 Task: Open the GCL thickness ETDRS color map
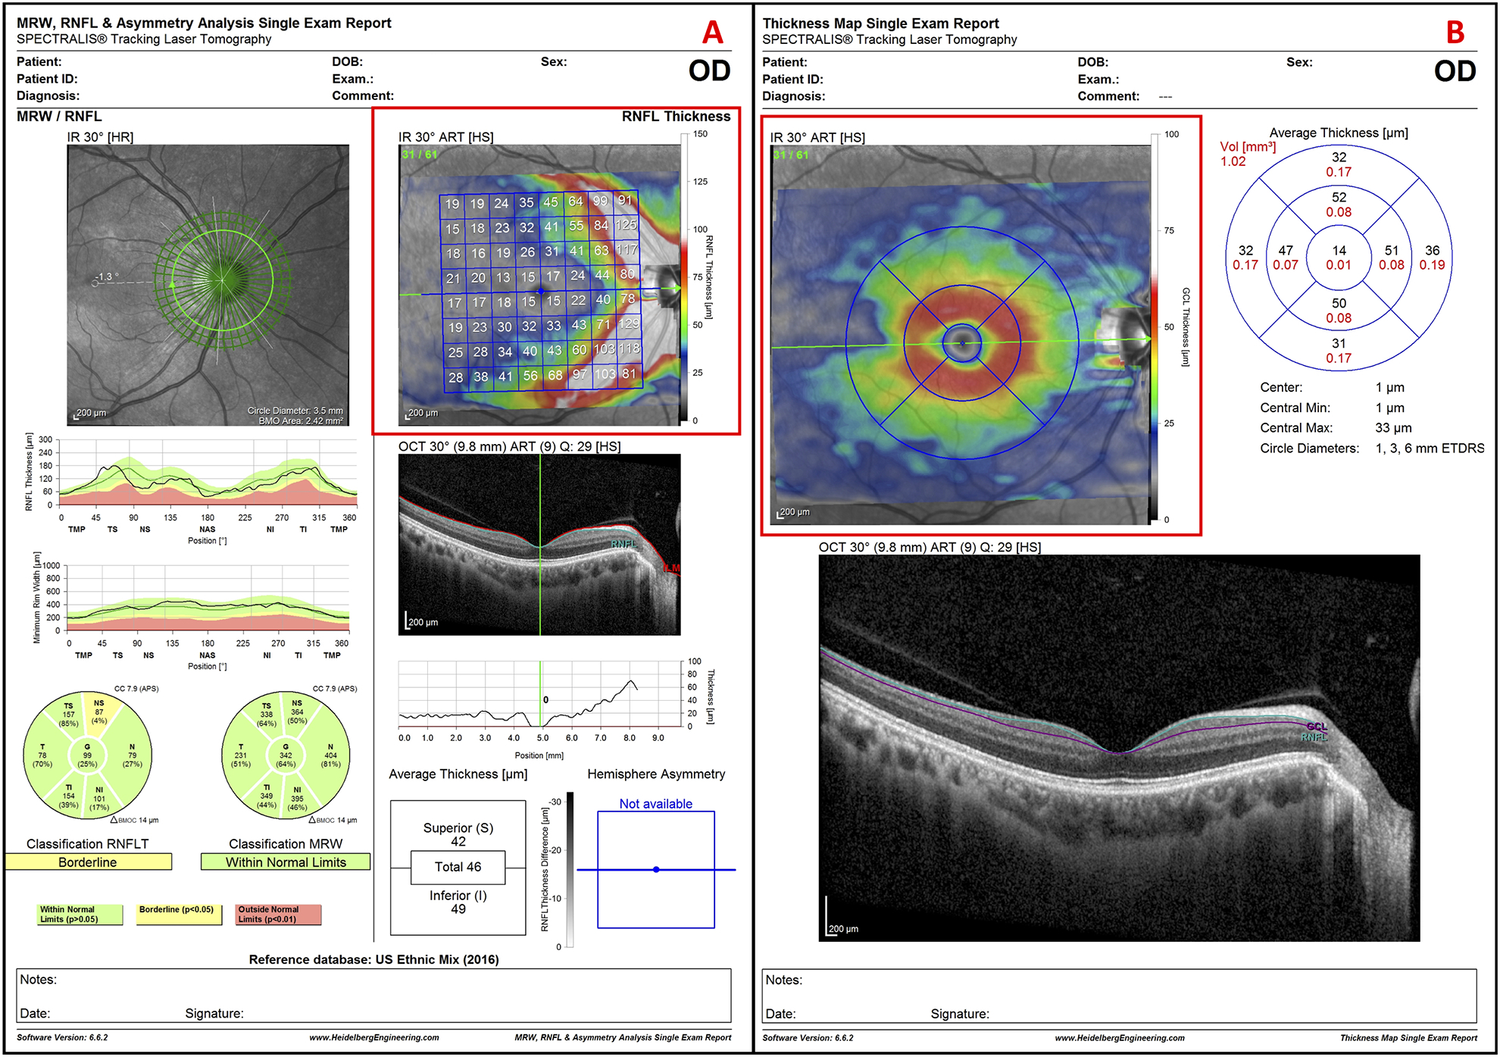[961, 335]
